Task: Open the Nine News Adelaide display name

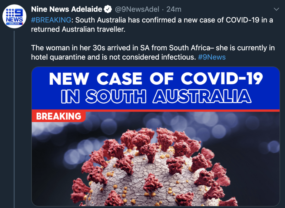Action: 66,9
